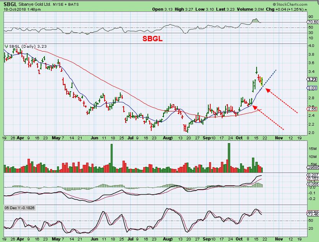Click the MACD histogram value tag 0.055

(313, 184)
